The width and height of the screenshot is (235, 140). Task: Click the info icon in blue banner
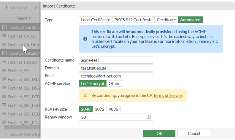[85, 39]
